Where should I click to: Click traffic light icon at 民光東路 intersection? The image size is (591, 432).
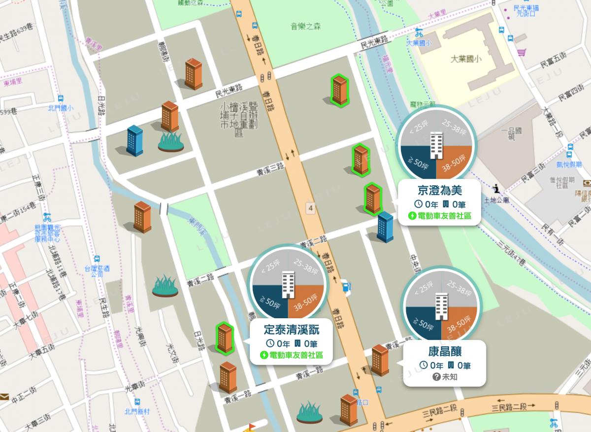click(267, 77)
